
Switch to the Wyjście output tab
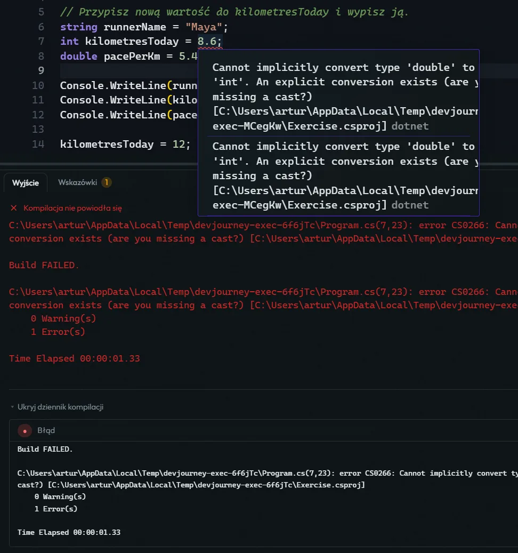click(x=26, y=183)
